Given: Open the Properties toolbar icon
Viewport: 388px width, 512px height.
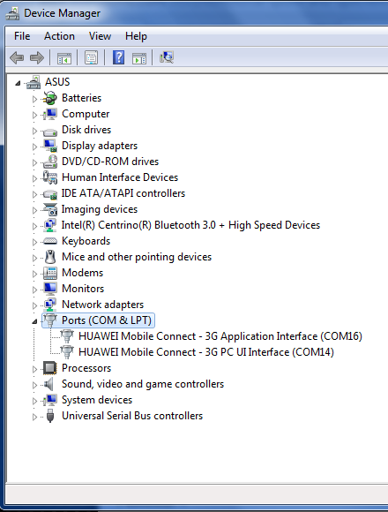Looking at the screenshot, I should click(x=91, y=57).
